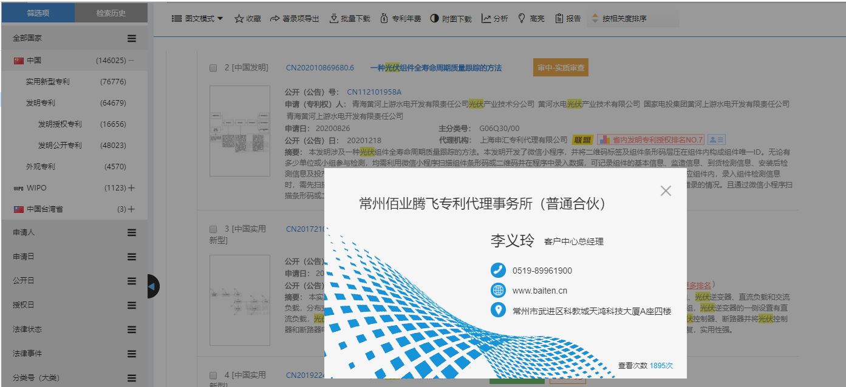Click the 收藏 star toolbar button
This screenshot has width=846, height=387.
pos(248,19)
